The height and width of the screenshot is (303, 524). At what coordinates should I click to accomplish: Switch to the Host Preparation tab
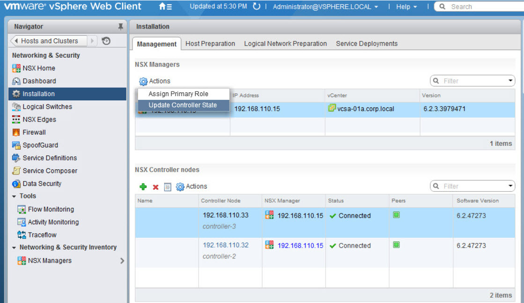pos(210,43)
